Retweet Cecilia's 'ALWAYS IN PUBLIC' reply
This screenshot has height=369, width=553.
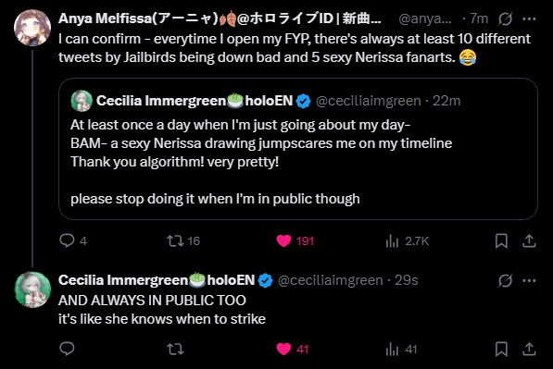coord(175,349)
